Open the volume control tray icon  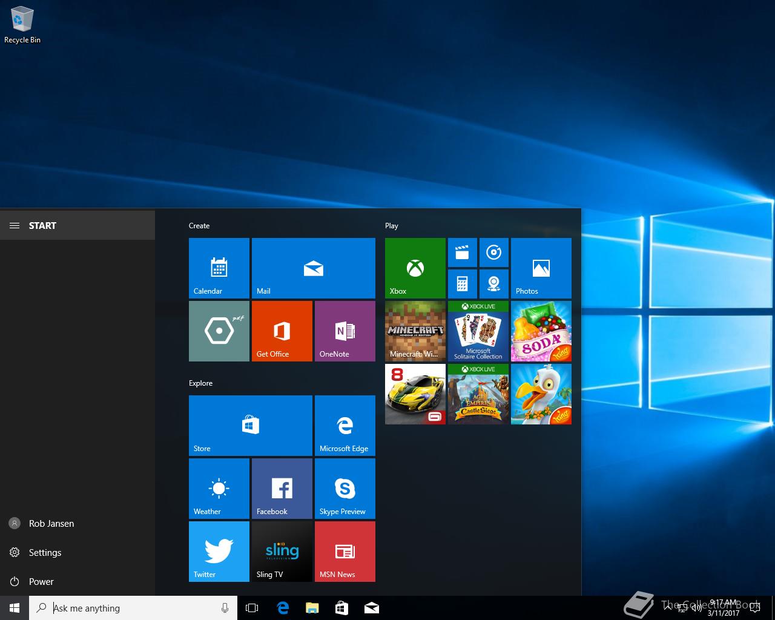pyautogui.click(x=697, y=608)
